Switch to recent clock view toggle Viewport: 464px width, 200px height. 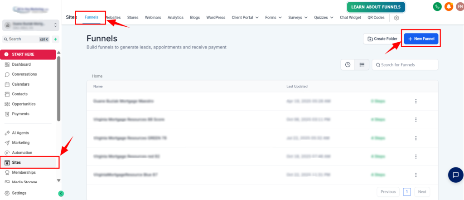click(348, 65)
